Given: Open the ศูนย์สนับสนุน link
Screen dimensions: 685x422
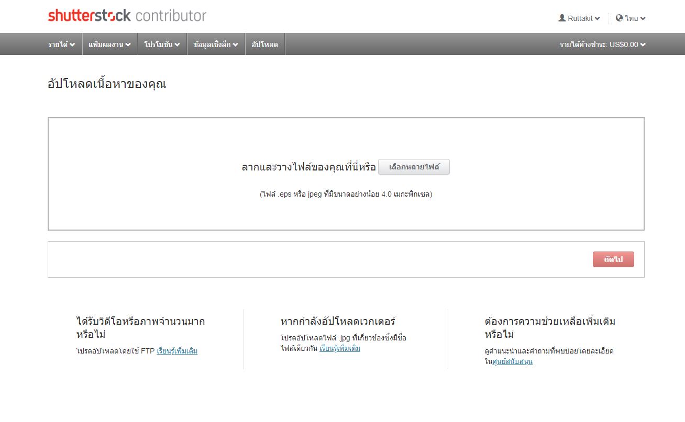Looking at the screenshot, I should point(513,361).
